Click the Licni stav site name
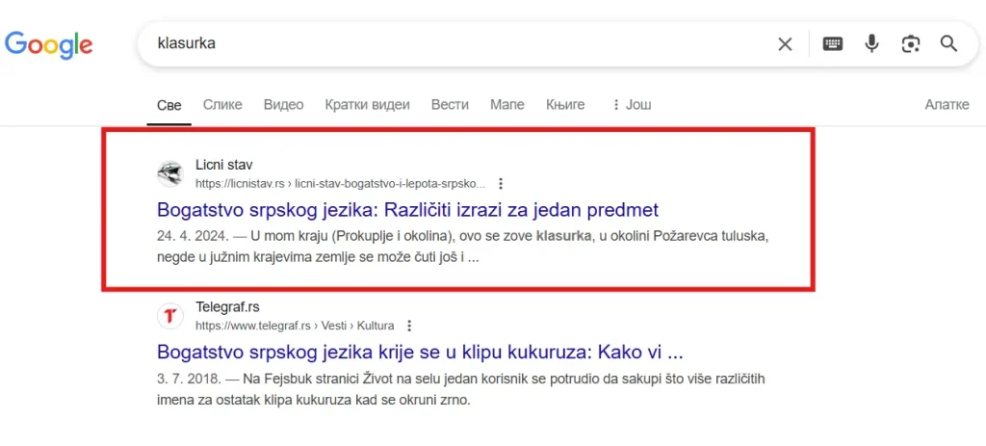The width and height of the screenshot is (986, 446). click(x=223, y=166)
